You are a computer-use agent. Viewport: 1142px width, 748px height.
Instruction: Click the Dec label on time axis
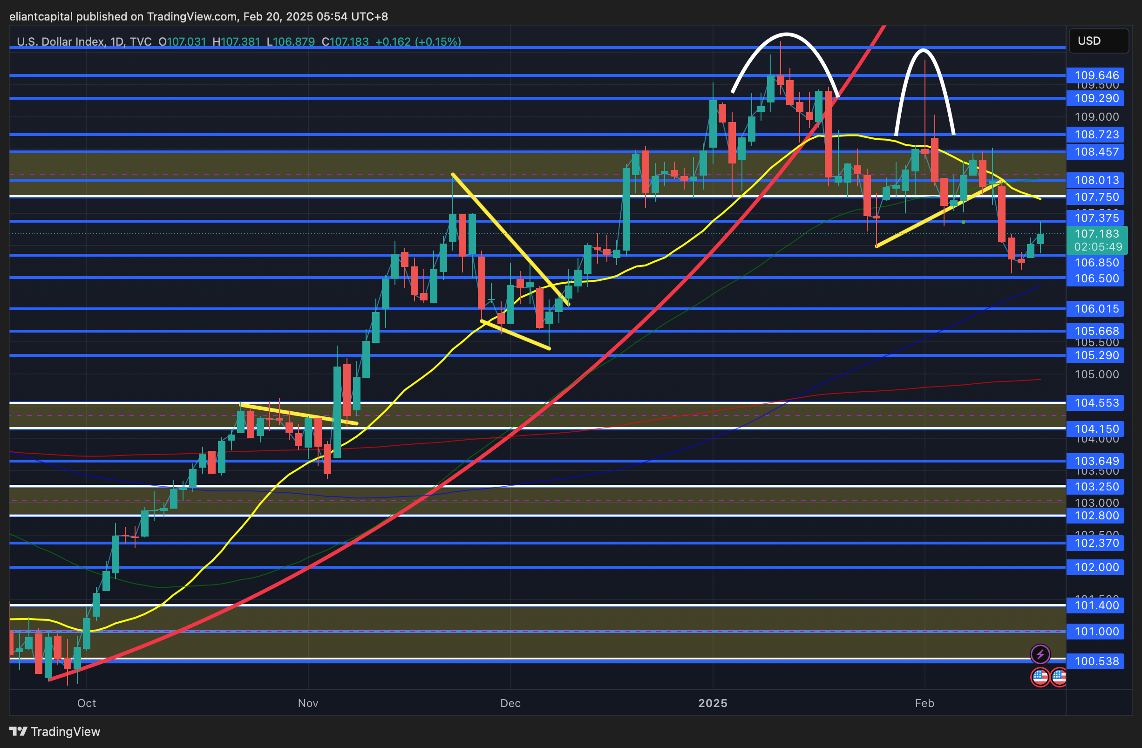coord(510,703)
